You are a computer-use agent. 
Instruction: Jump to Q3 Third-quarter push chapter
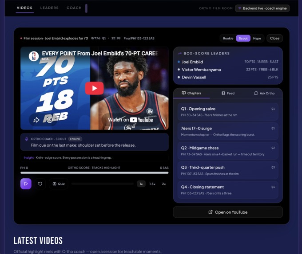click(228, 170)
